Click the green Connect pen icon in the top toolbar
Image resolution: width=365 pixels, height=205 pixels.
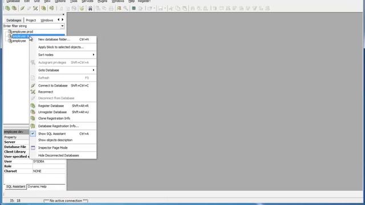tap(22, 9)
